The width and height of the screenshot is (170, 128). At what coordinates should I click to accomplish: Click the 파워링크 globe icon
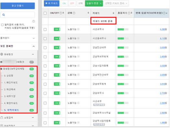tap(2, 54)
